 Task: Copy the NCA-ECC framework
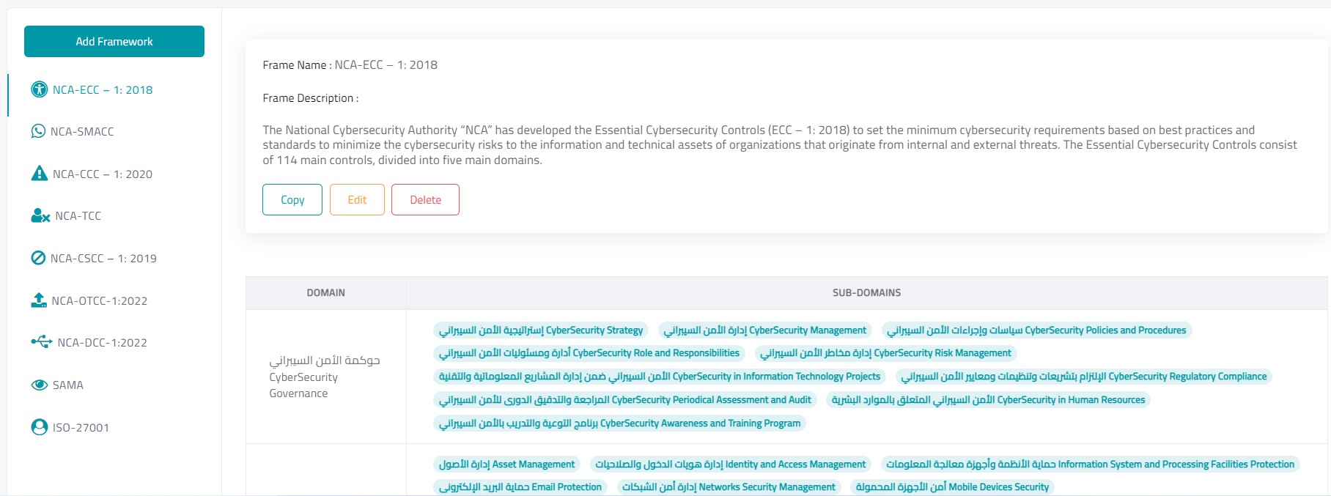[292, 200]
